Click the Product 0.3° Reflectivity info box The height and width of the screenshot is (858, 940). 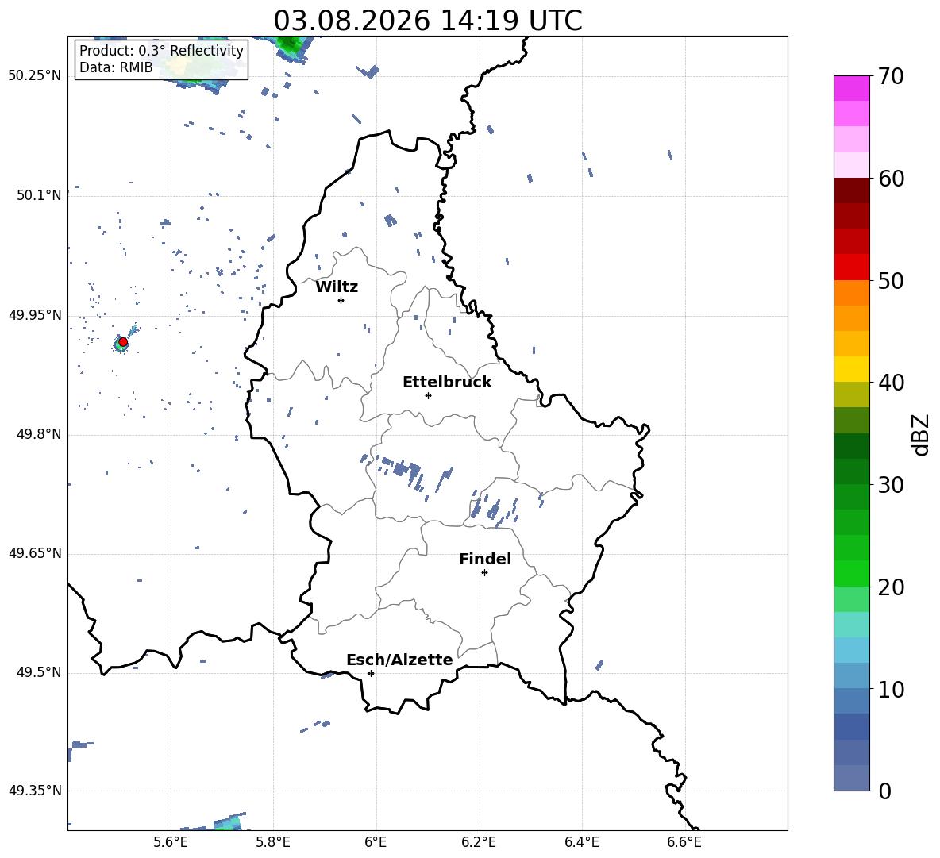[161, 59]
